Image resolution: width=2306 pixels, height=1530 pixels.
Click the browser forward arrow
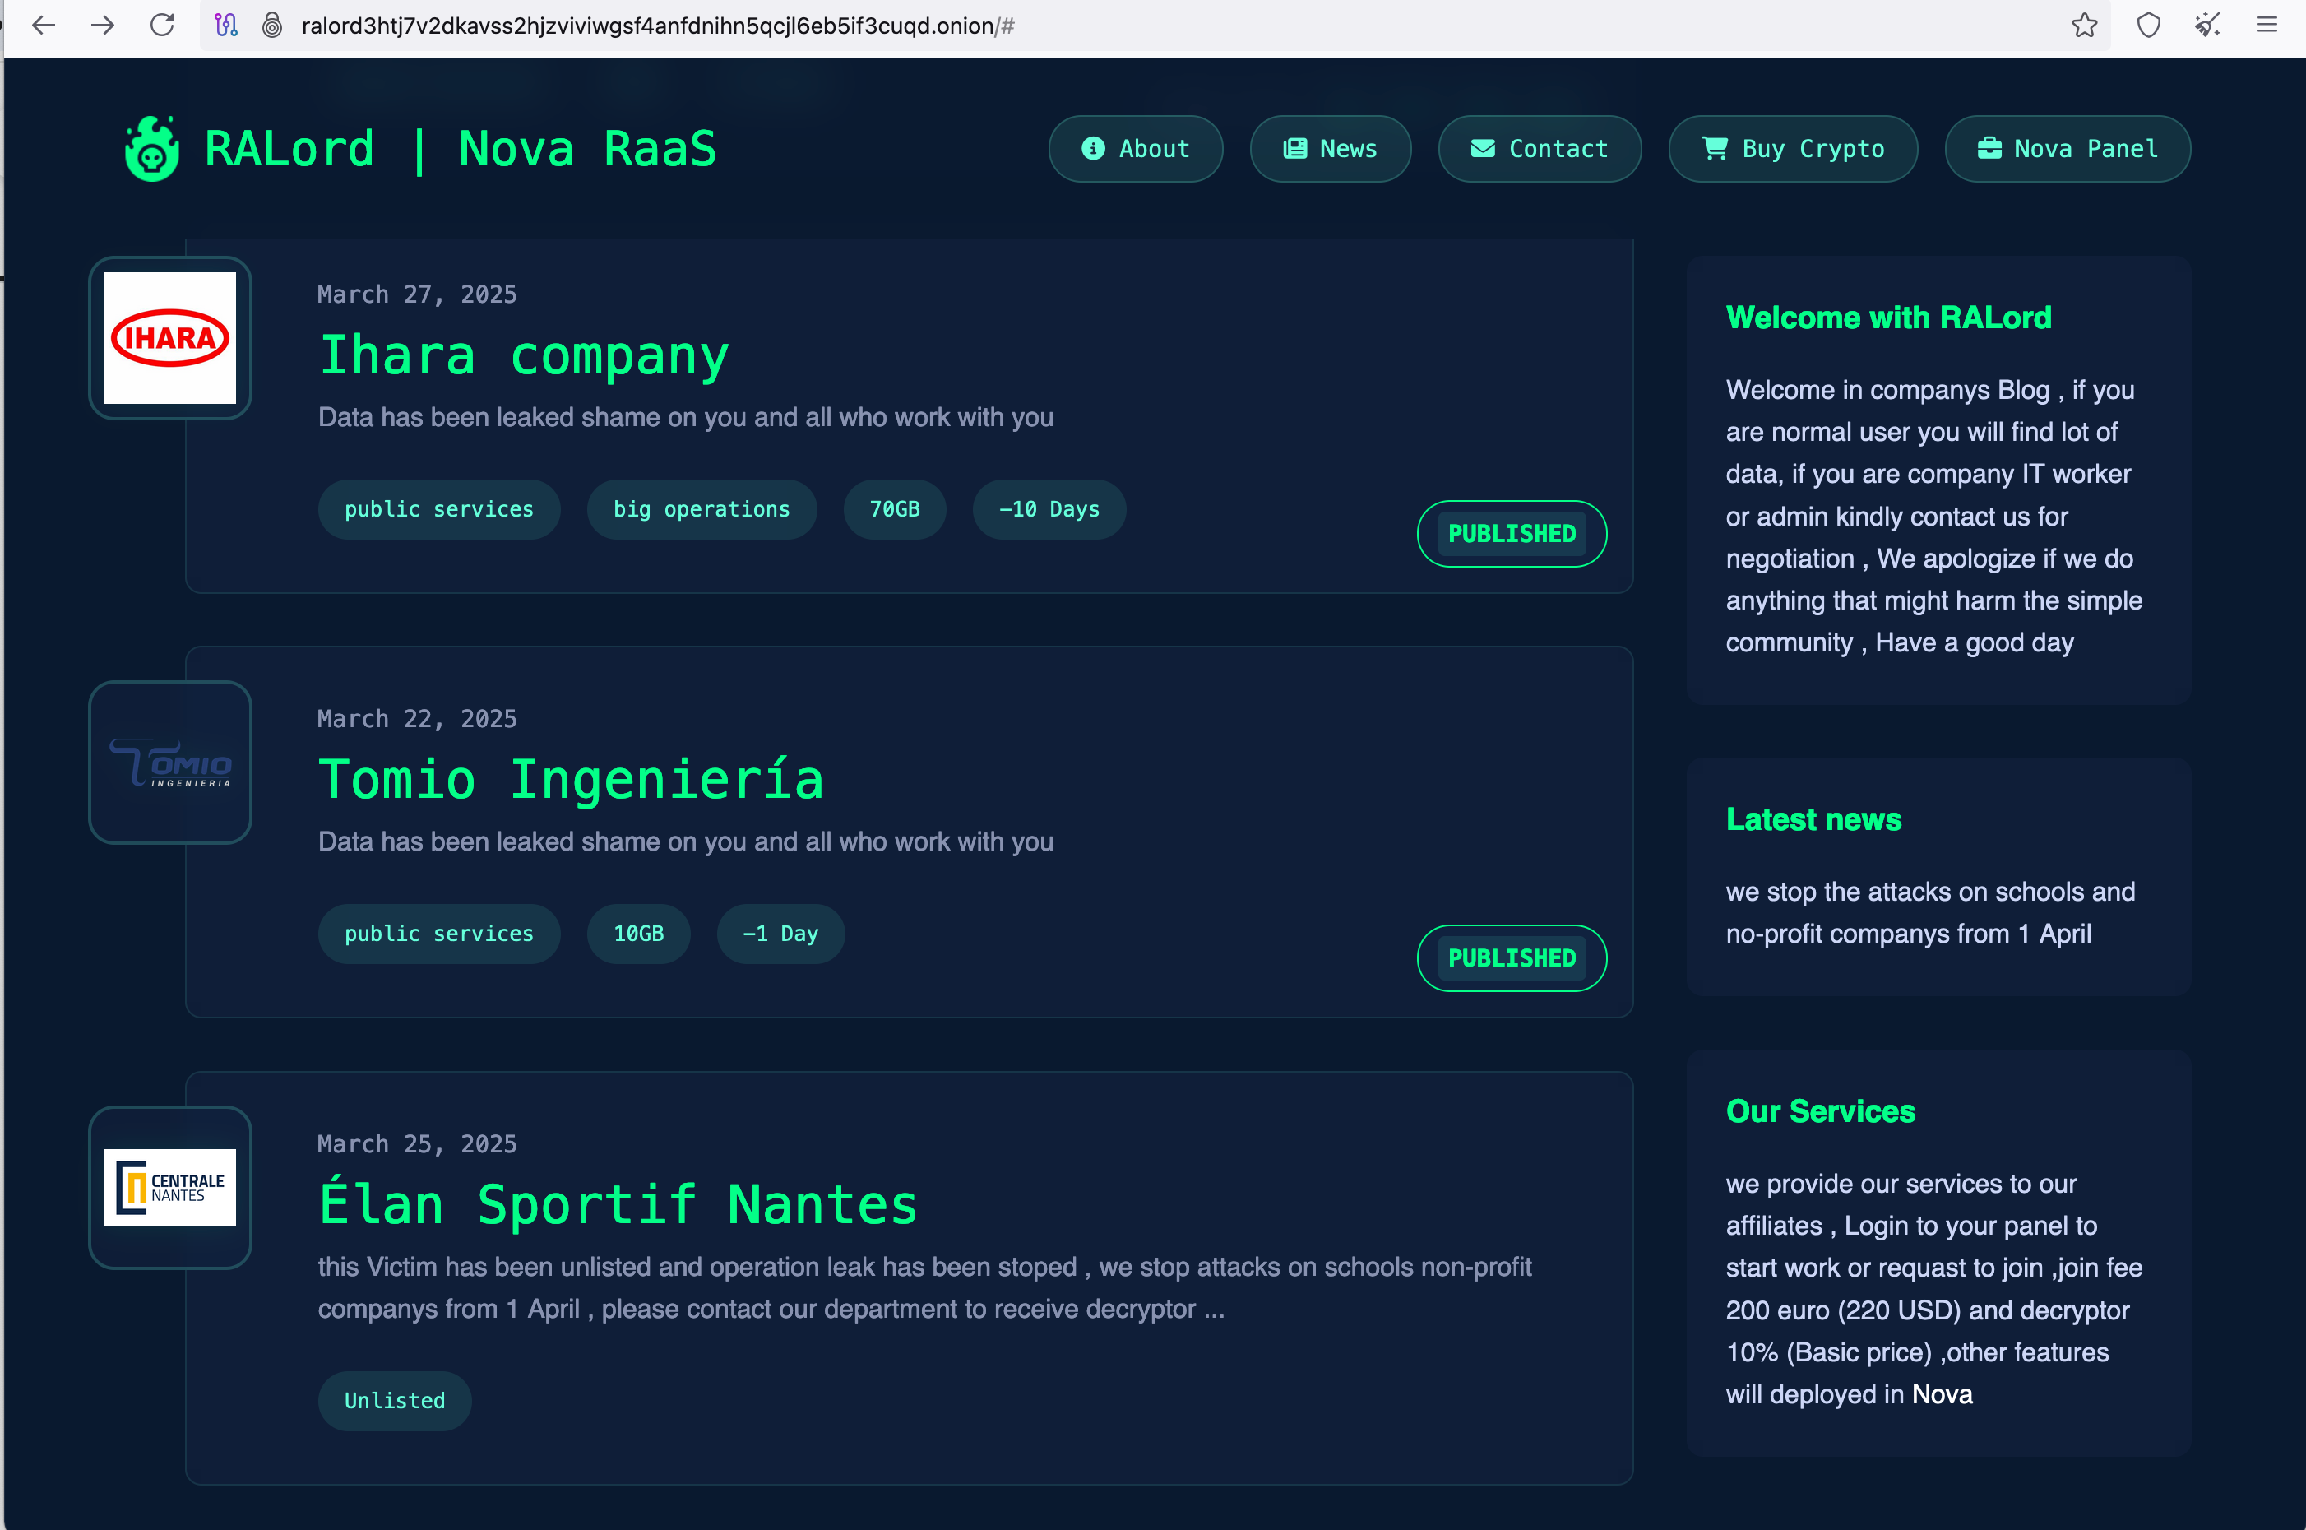103,25
